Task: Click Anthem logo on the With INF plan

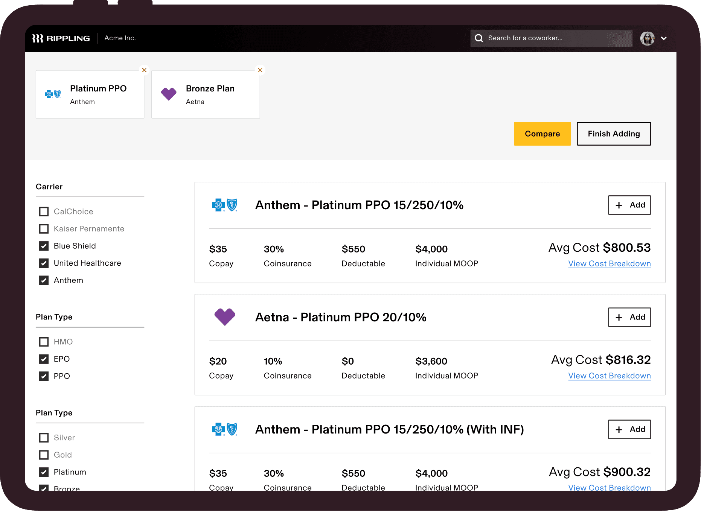Action: (224, 429)
